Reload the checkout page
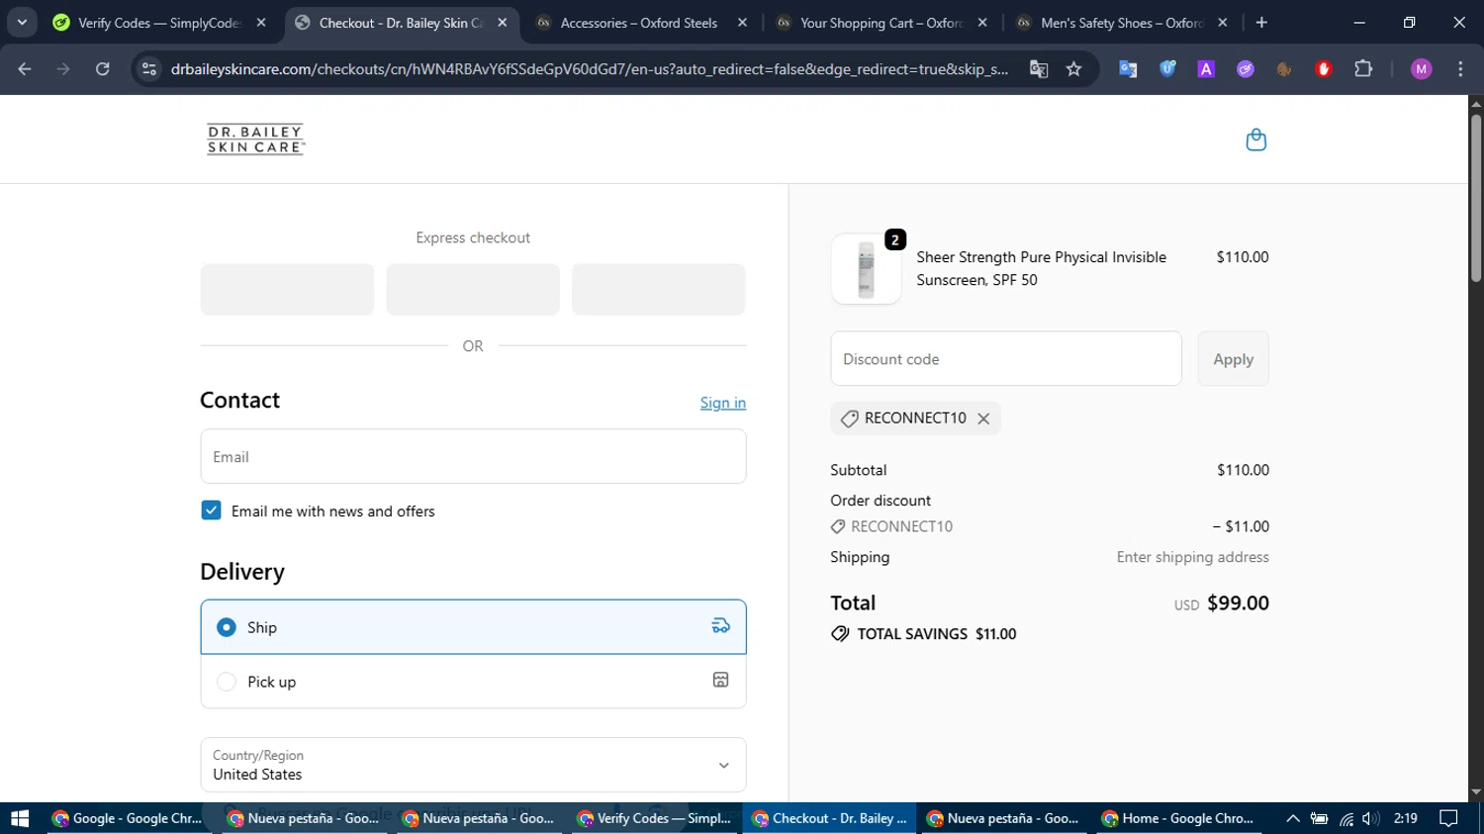This screenshot has height=834, width=1484. [x=102, y=69]
